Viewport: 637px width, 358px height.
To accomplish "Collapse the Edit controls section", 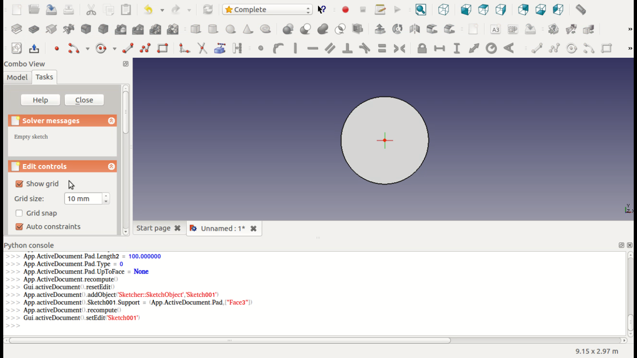I will click(x=111, y=166).
